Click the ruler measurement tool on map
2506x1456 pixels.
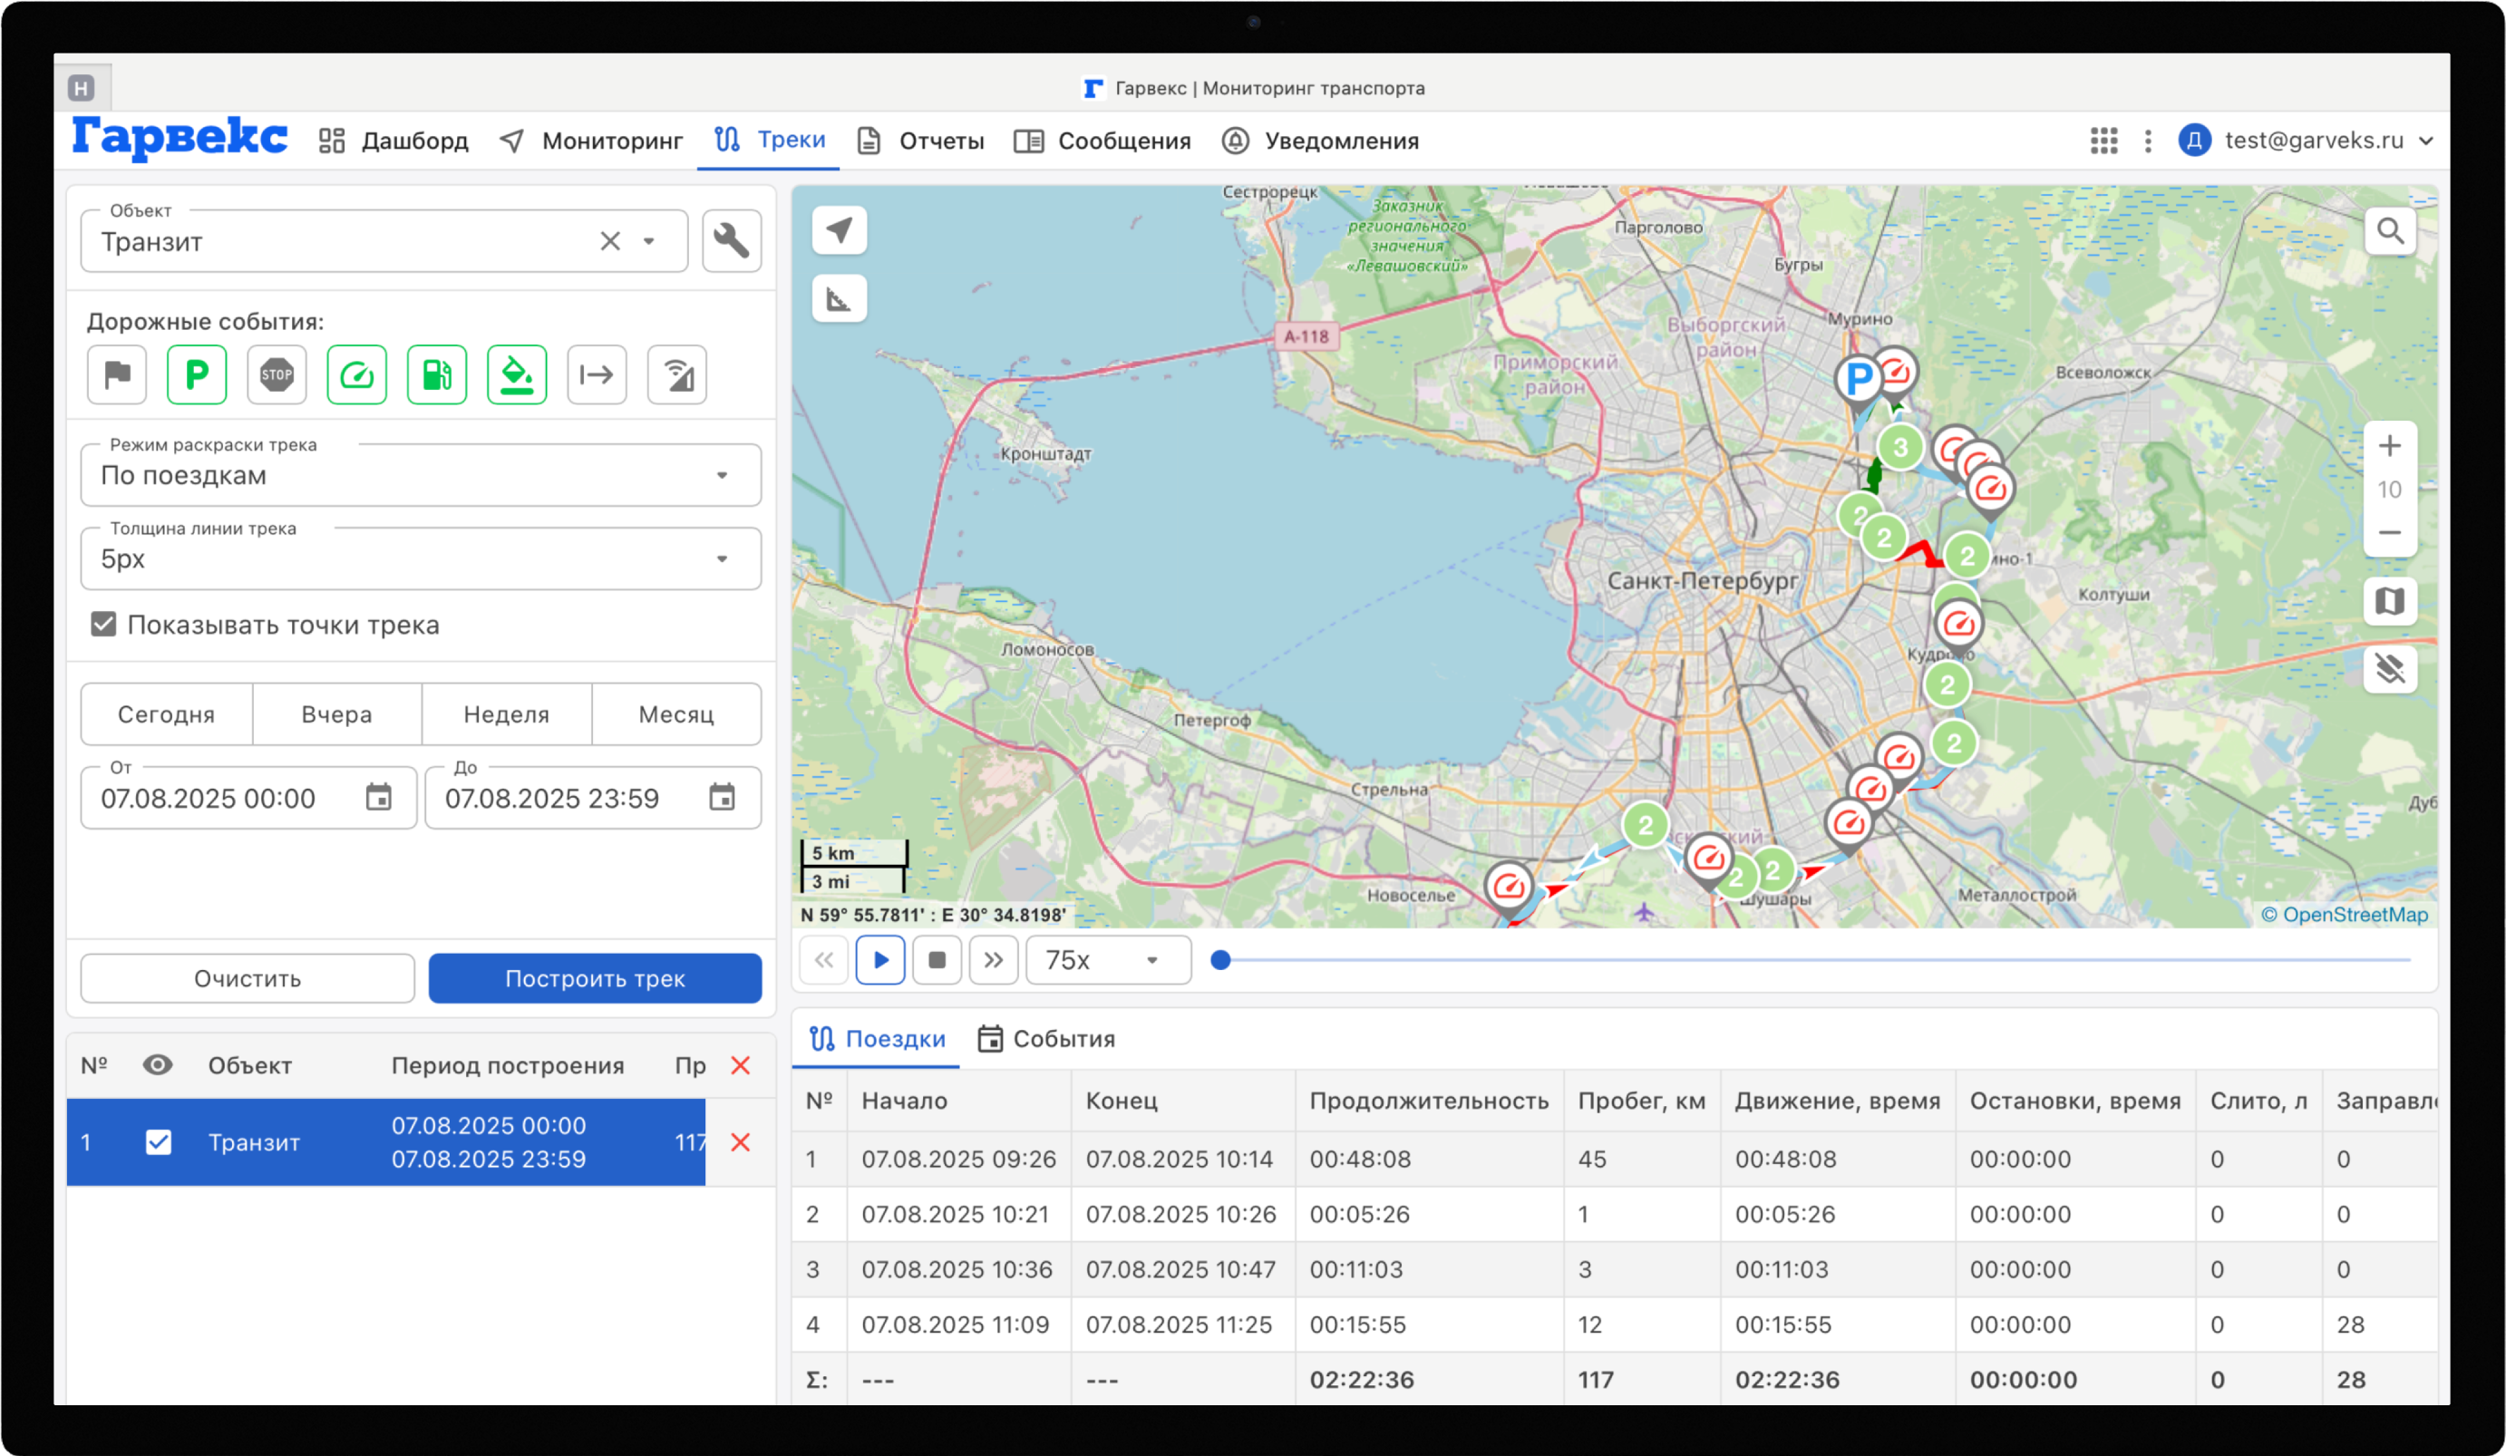tap(839, 298)
